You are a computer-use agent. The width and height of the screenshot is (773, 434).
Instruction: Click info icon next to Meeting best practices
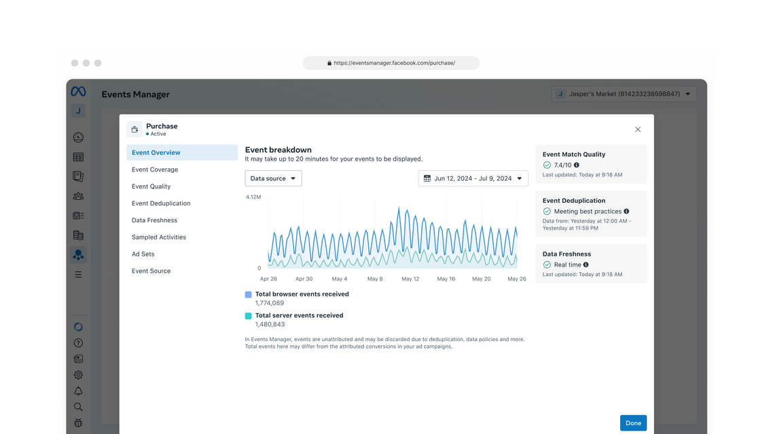626,212
